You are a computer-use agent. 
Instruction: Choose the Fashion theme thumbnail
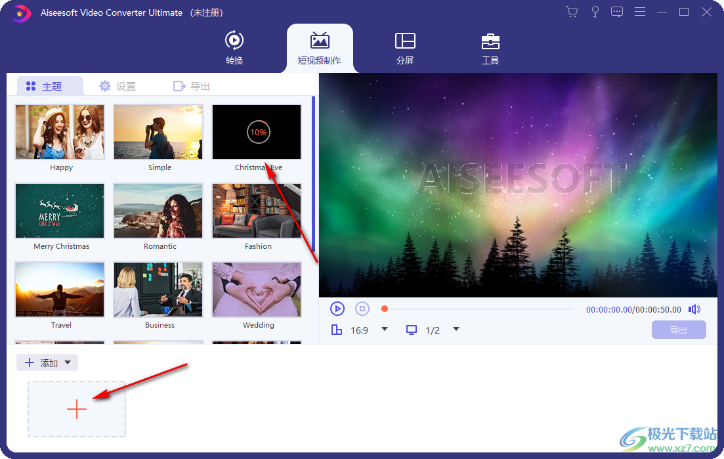257,211
